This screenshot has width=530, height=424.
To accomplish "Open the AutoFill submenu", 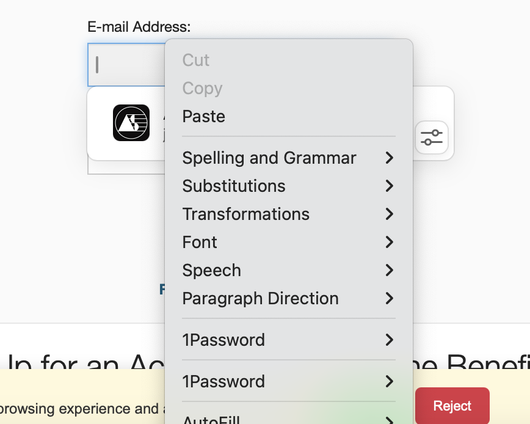I will click(211, 419).
